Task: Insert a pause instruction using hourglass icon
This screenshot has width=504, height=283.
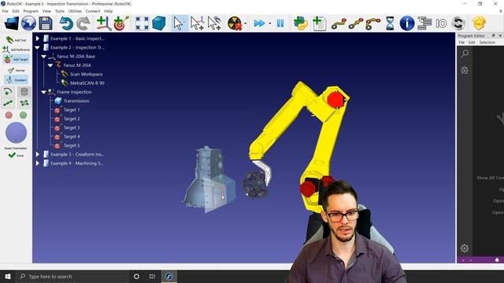Action: 390,24
